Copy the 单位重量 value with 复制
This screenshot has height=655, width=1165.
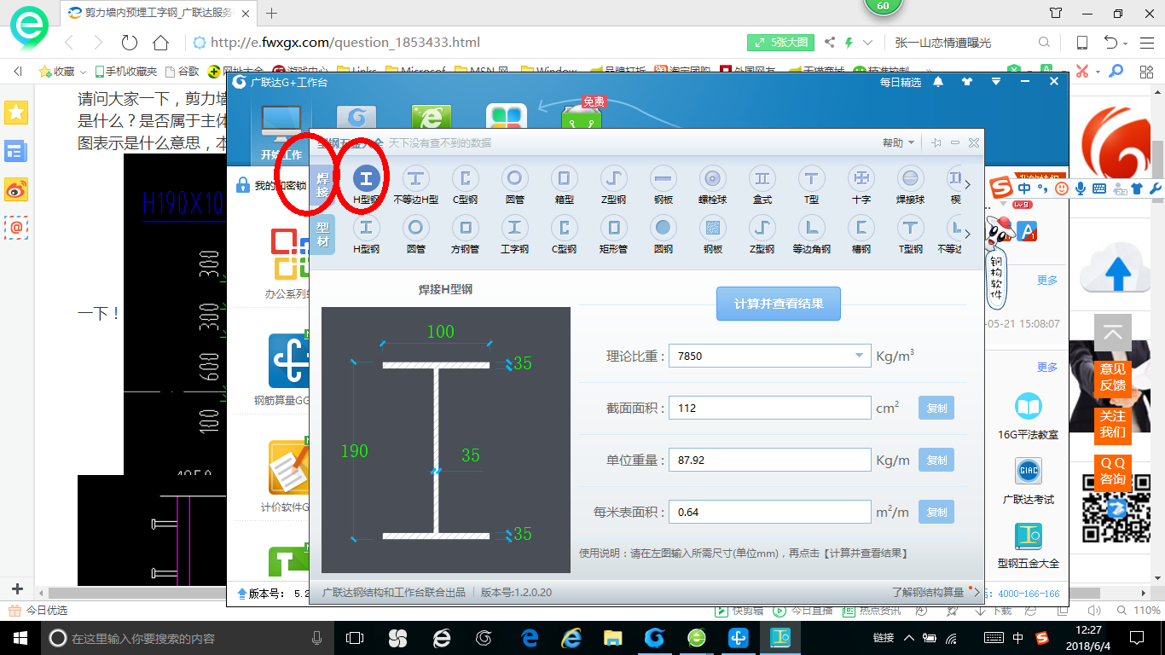[x=936, y=461]
